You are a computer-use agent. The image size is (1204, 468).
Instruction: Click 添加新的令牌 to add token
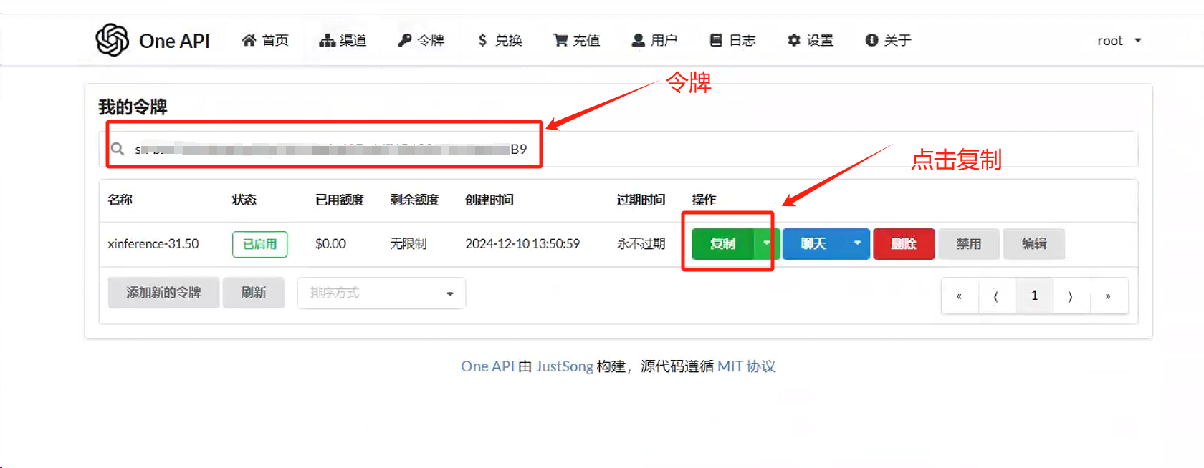pos(163,293)
